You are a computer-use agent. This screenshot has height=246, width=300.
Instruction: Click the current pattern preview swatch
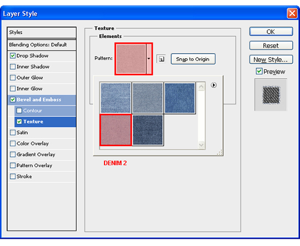(131, 59)
